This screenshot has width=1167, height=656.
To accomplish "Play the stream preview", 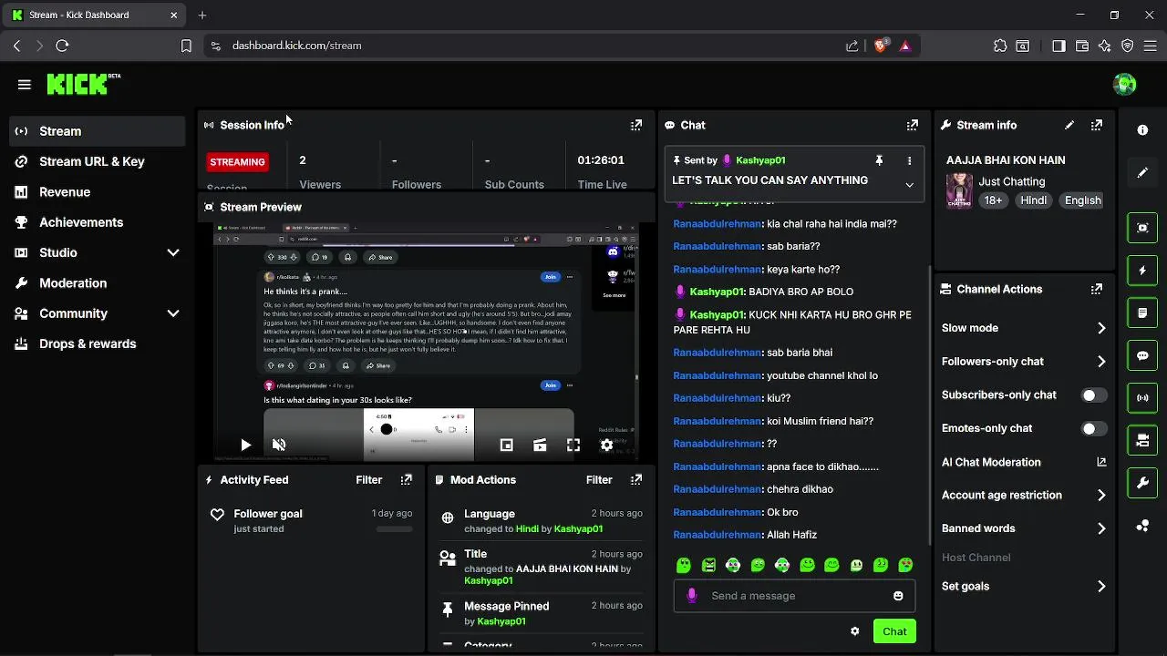I will (x=245, y=445).
